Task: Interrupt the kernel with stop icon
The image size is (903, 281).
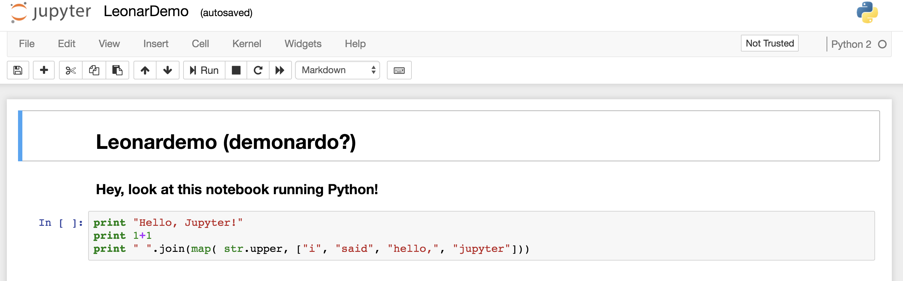Action: (x=236, y=70)
